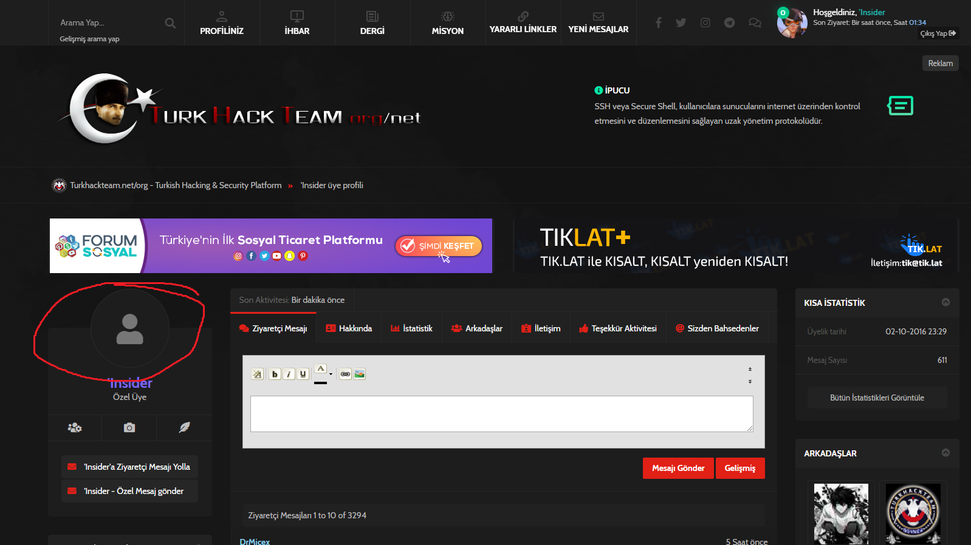Open the Instagram social icon
The image size is (971, 545).
(x=705, y=22)
